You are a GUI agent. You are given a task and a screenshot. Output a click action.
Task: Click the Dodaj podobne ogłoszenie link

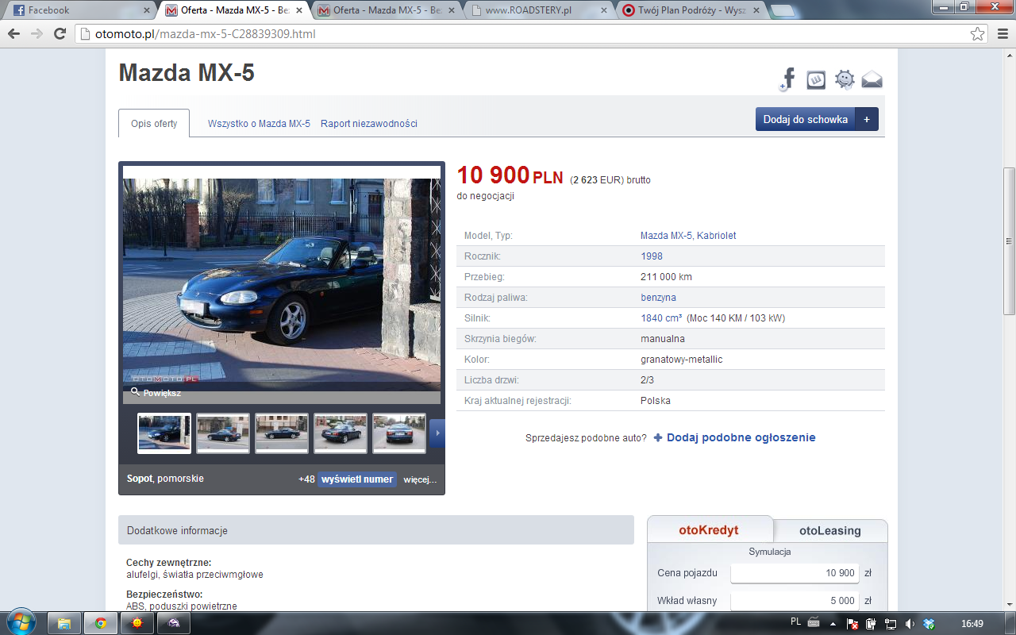tap(741, 437)
